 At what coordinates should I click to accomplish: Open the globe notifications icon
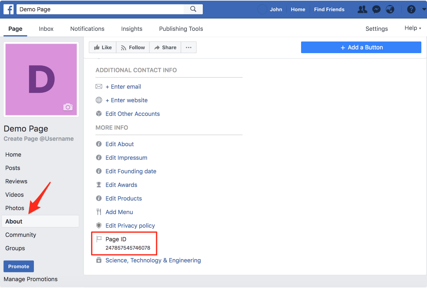(x=390, y=9)
